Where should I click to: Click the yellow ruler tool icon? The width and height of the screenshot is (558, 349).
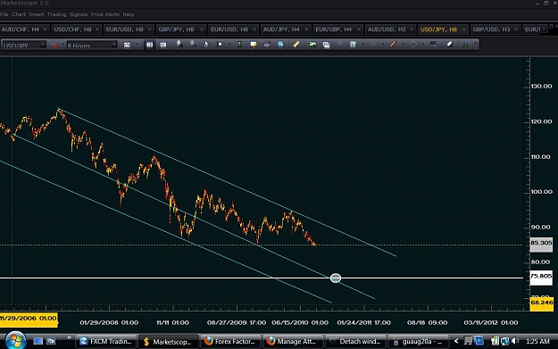click(x=296, y=45)
